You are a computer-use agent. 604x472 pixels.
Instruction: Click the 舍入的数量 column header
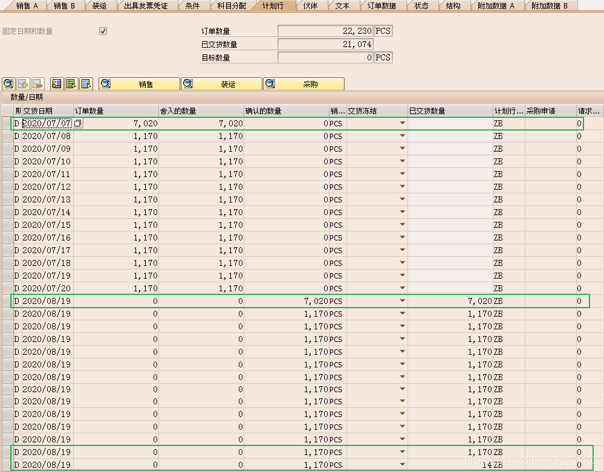tap(201, 111)
